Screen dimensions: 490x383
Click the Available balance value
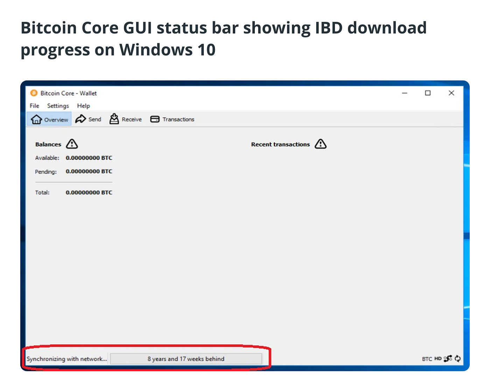point(89,158)
